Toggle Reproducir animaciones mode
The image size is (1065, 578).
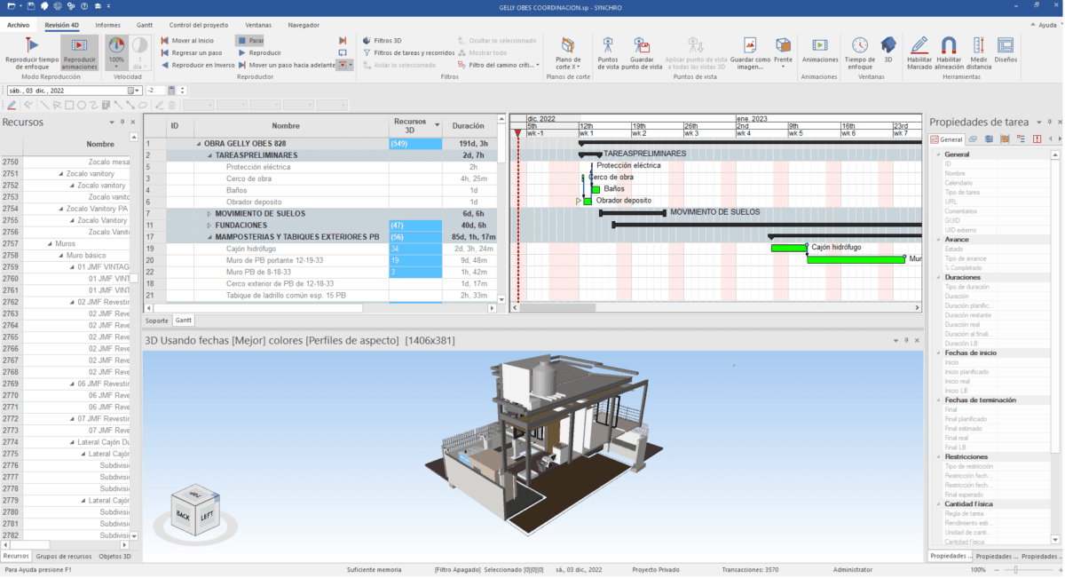[80, 45]
